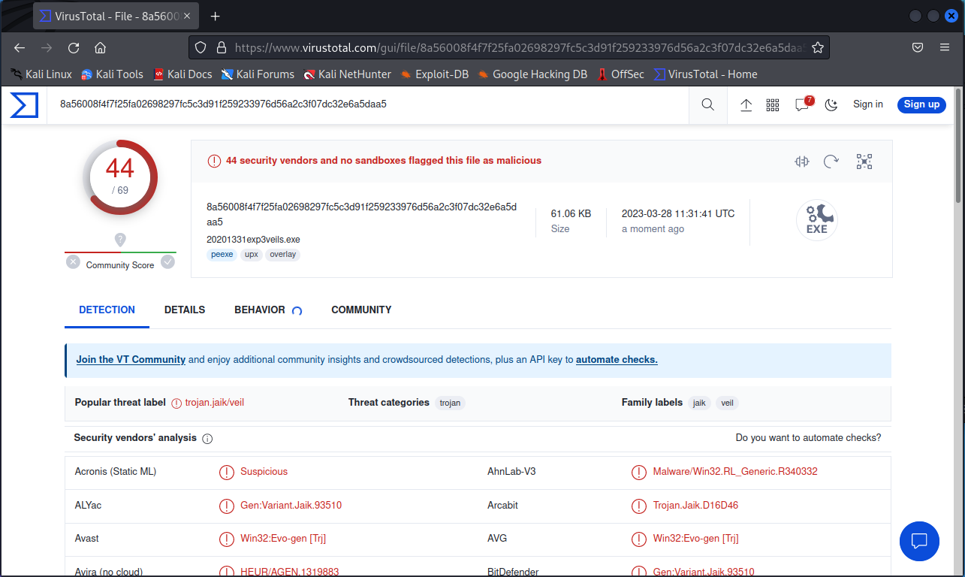The width and height of the screenshot is (965, 577).
Task: Open the Pocket save icon
Action: tap(918, 47)
